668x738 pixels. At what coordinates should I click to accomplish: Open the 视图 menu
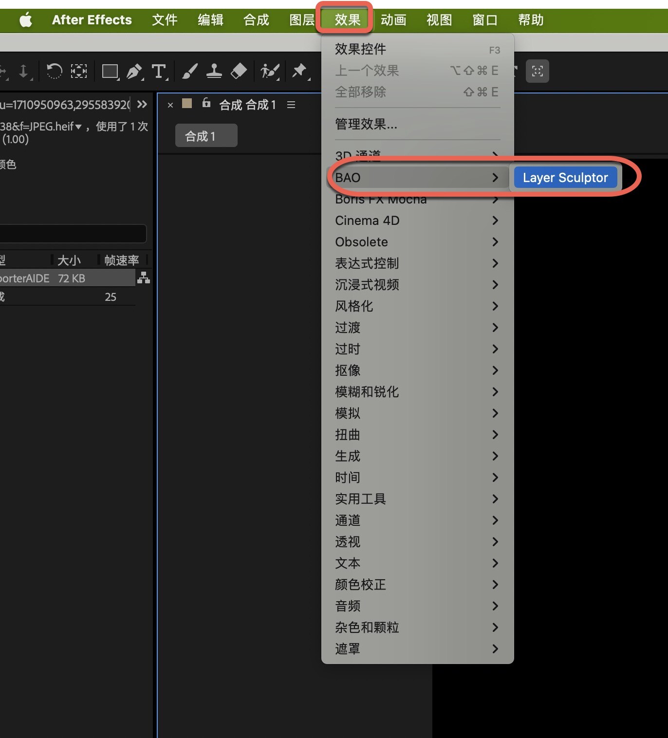pos(439,20)
